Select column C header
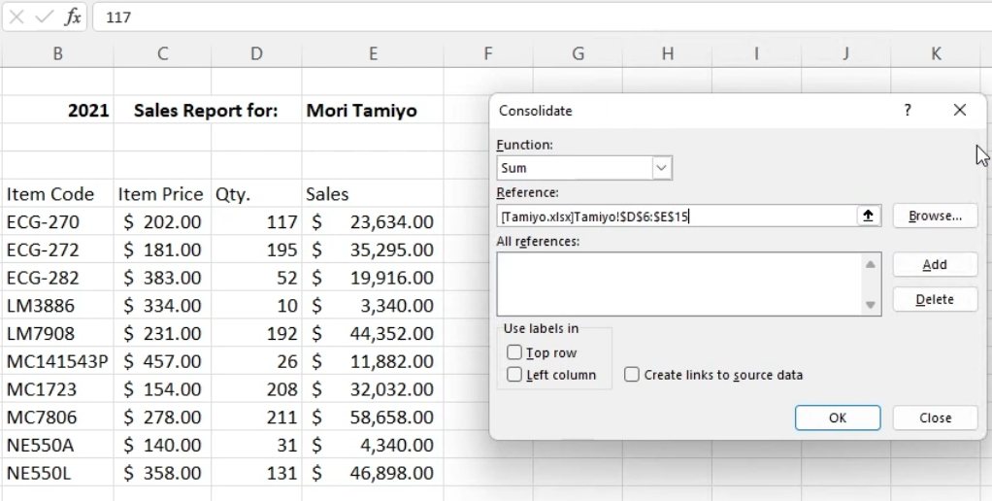 (163, 53)
